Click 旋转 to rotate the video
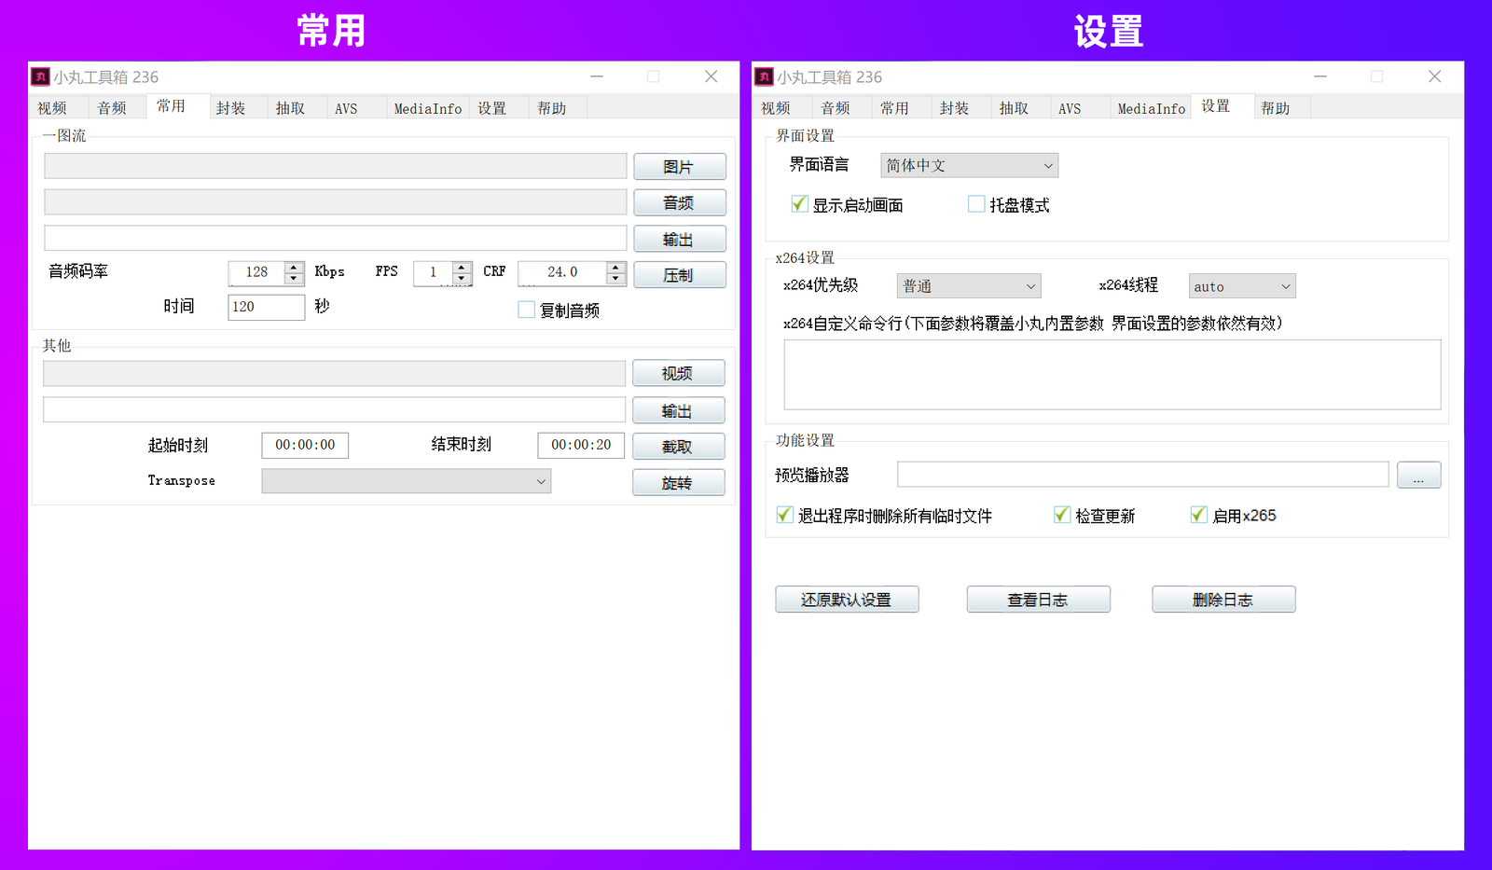The width and height of the screenshot is (1492, 870). tap(678, 482)
